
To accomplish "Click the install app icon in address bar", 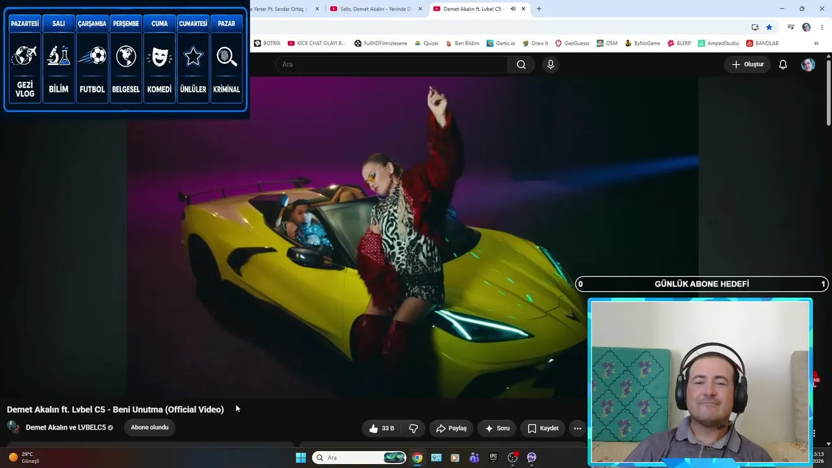I will (755, 27).
